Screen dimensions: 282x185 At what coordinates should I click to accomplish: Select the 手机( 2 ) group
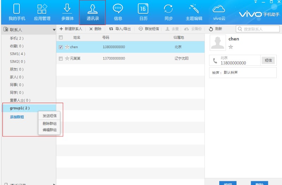(x=17, y=38)
